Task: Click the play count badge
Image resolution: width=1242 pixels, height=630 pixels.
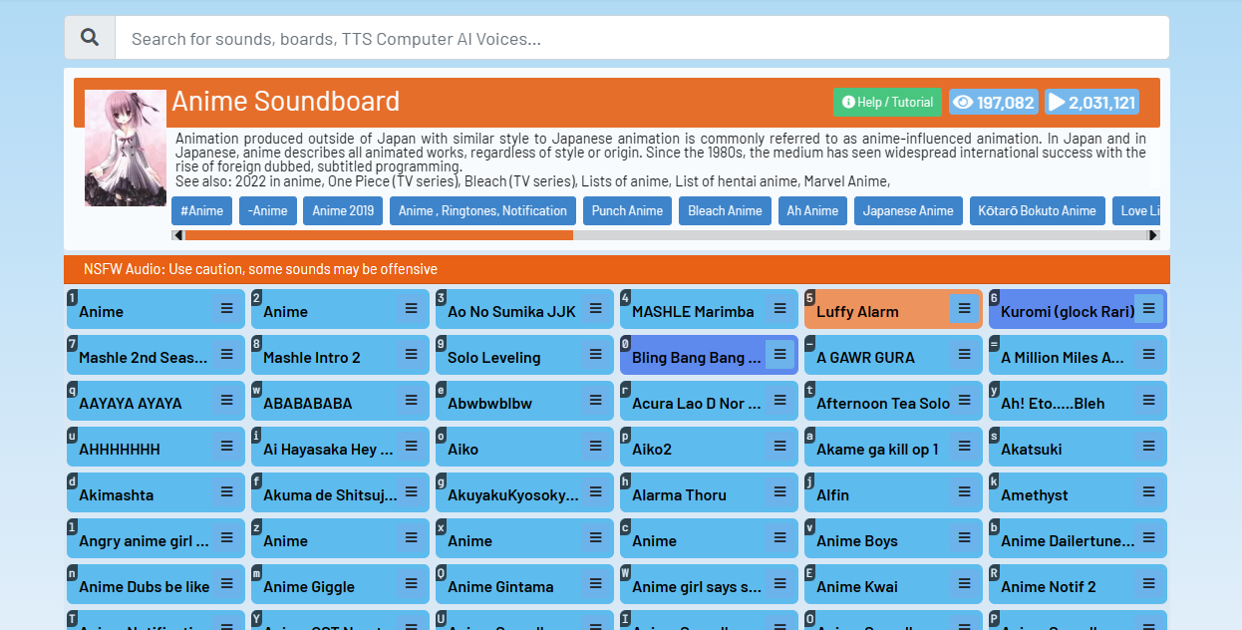Action: [x=1091, y=103]
